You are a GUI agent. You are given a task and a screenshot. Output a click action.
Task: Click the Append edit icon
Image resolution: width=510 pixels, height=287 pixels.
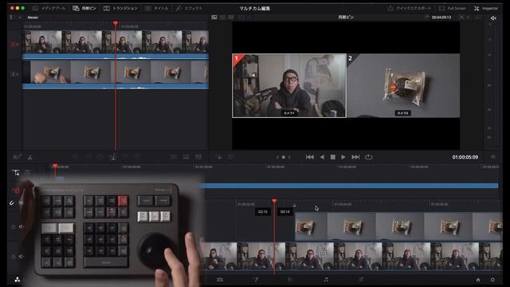(x=88, y=157)
